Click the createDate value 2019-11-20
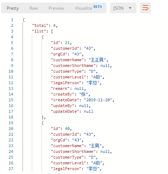Screen dimensions: 168x174 pyautogui.click(x=98, y=100)
